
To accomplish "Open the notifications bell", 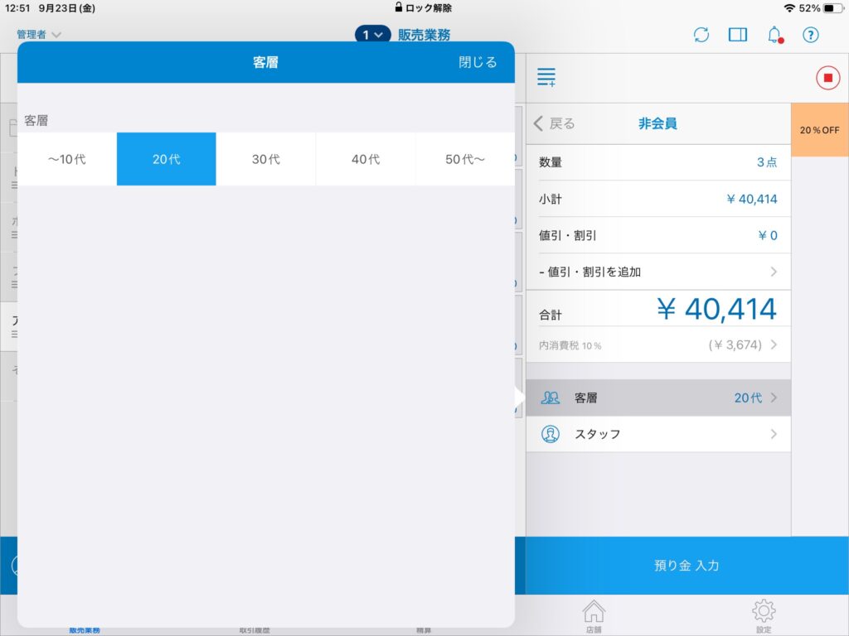I will point(774,35).
